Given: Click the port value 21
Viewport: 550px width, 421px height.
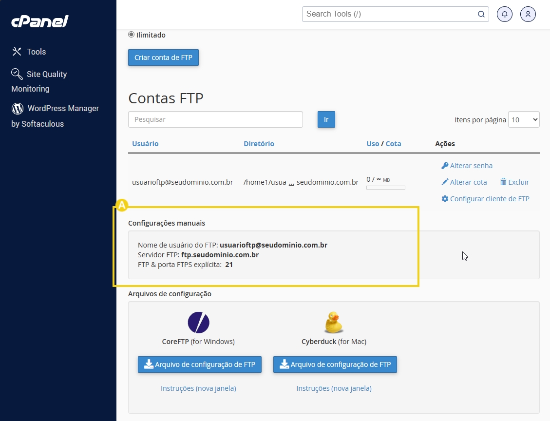Looking at the screenshot, I should click(229, 265).
